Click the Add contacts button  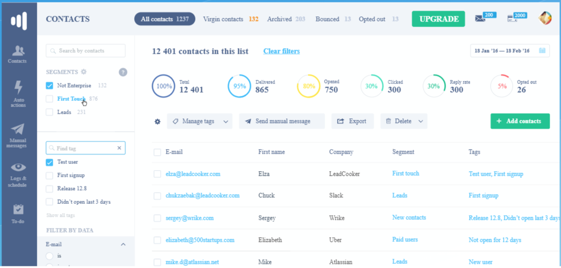520,121
